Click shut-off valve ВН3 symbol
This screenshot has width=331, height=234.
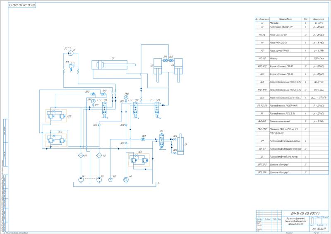pyautogui.click(x=104, y=94)
